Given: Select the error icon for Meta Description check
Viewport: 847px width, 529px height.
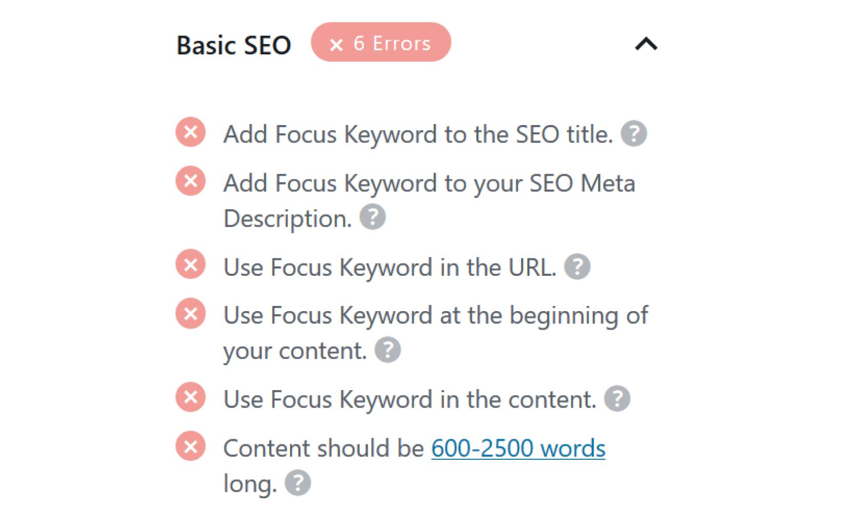Looking at the screenshot, I should point(190,181).
